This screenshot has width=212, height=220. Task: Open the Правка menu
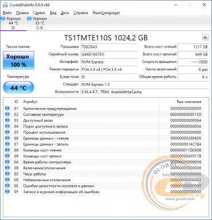pyautogui.click(x=22, y=13)
